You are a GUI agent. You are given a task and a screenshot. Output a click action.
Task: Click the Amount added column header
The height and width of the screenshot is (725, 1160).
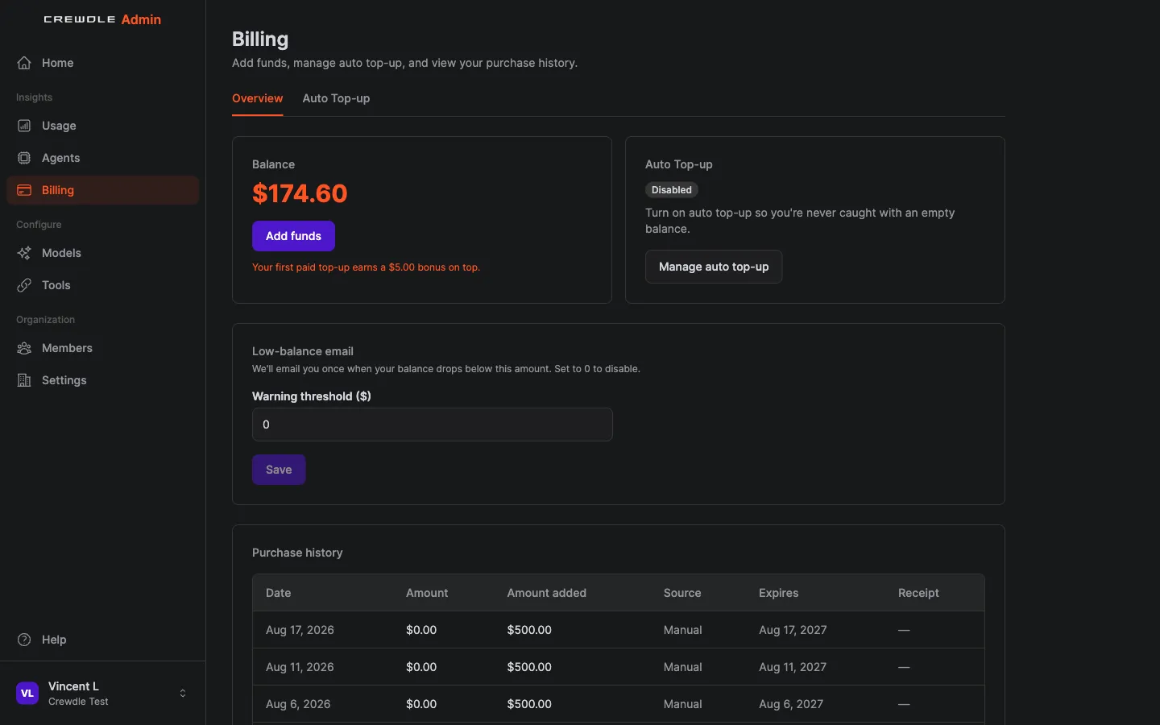[547, 593]
